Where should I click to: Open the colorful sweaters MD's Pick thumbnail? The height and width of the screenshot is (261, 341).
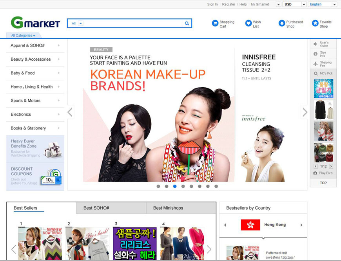[323, 153]
